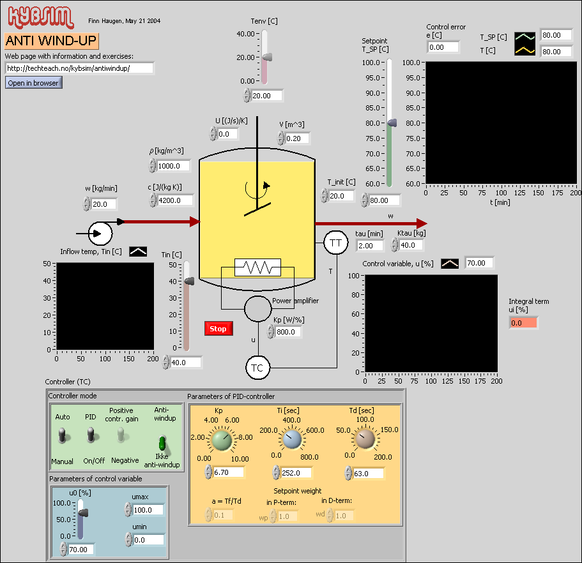Toggle the PID/On-Off mode switch
This screenshot has width=582, height=563.
[91, 436]
